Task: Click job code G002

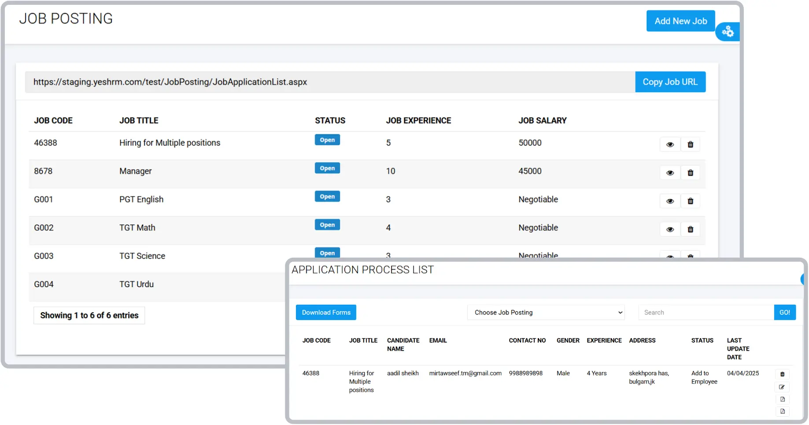Action: click(x=44, y=228)
